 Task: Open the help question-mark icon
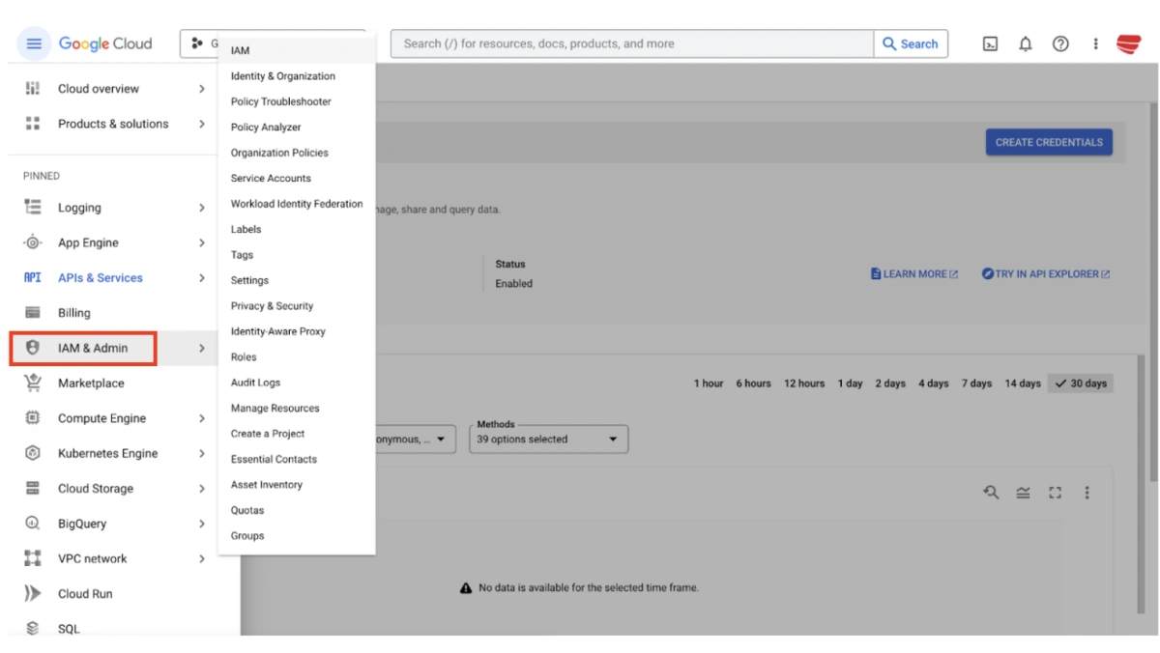click(x=1060, y=43)
